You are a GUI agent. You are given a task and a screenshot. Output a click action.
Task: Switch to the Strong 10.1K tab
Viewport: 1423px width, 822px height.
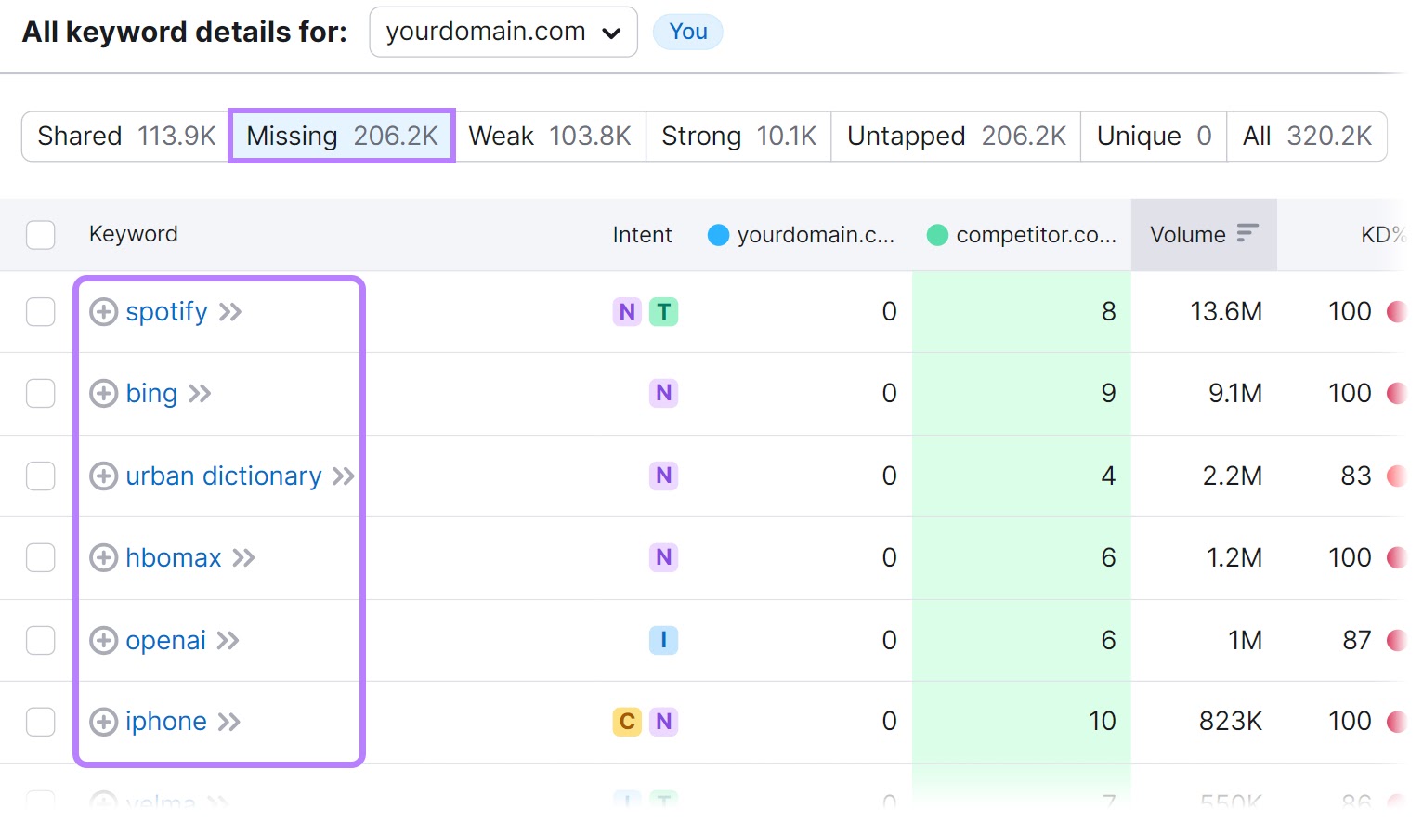[x=738, y=137]
